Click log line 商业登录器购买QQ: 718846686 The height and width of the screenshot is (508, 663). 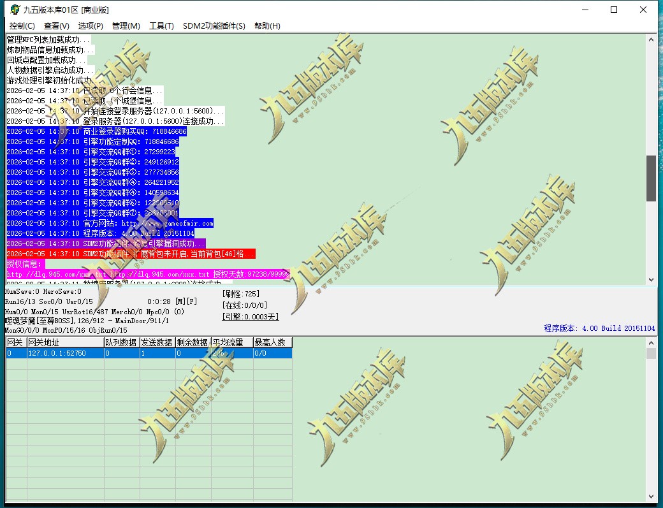pyautogui.click(x=97, y=131)
